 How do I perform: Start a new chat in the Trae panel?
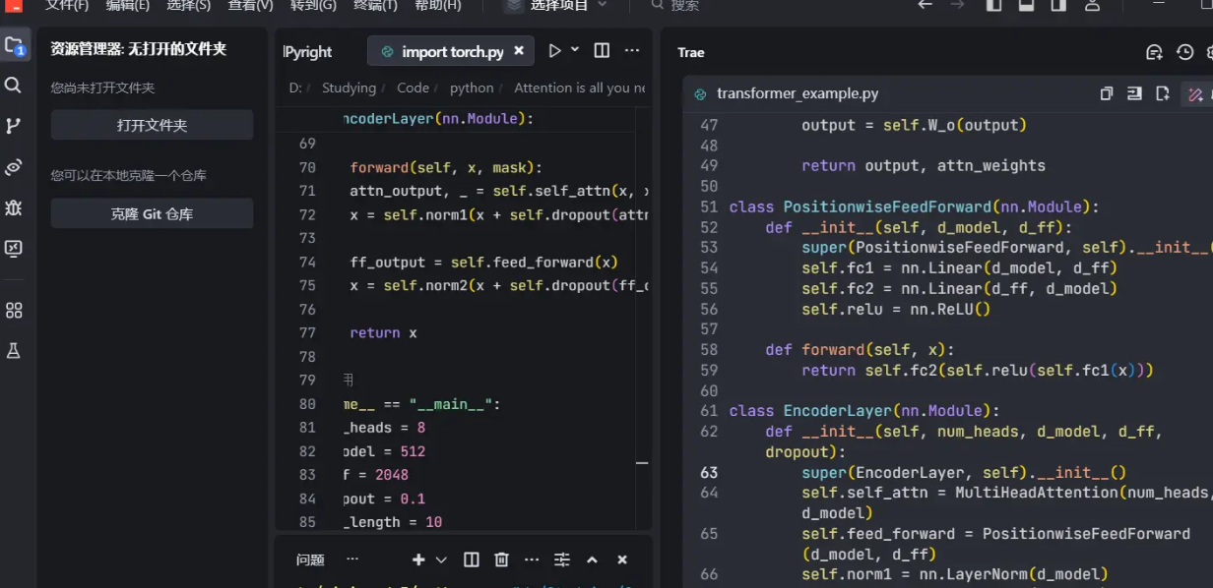pyautogui.click(x=1155, y=52)
